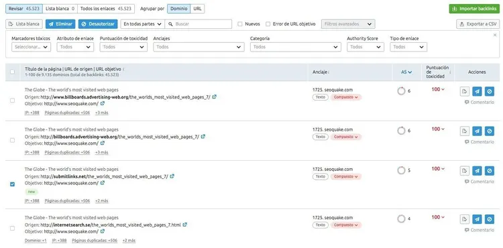The image size is (503, 248).
Task: Tick checkbox for www.billboards.advertising-web.org row
Action: click(x=12, y=101)
